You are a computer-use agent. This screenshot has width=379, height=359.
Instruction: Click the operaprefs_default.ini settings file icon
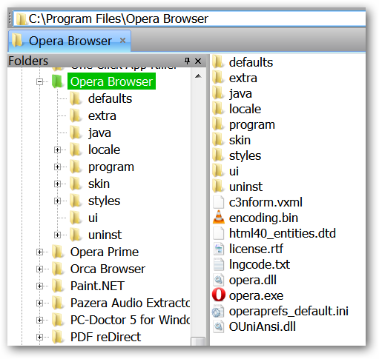218,311
